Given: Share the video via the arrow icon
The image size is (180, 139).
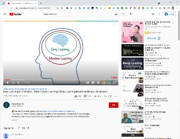Looking at the screenshot, I should coord(97,96).
